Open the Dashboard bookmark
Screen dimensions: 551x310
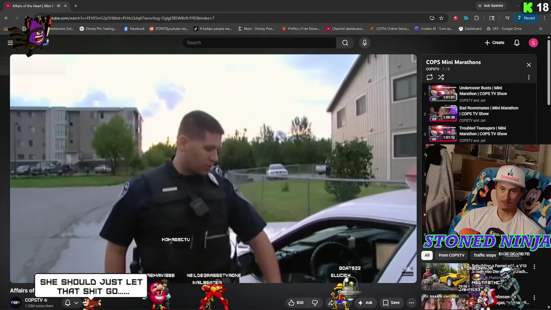coord(470,29)
